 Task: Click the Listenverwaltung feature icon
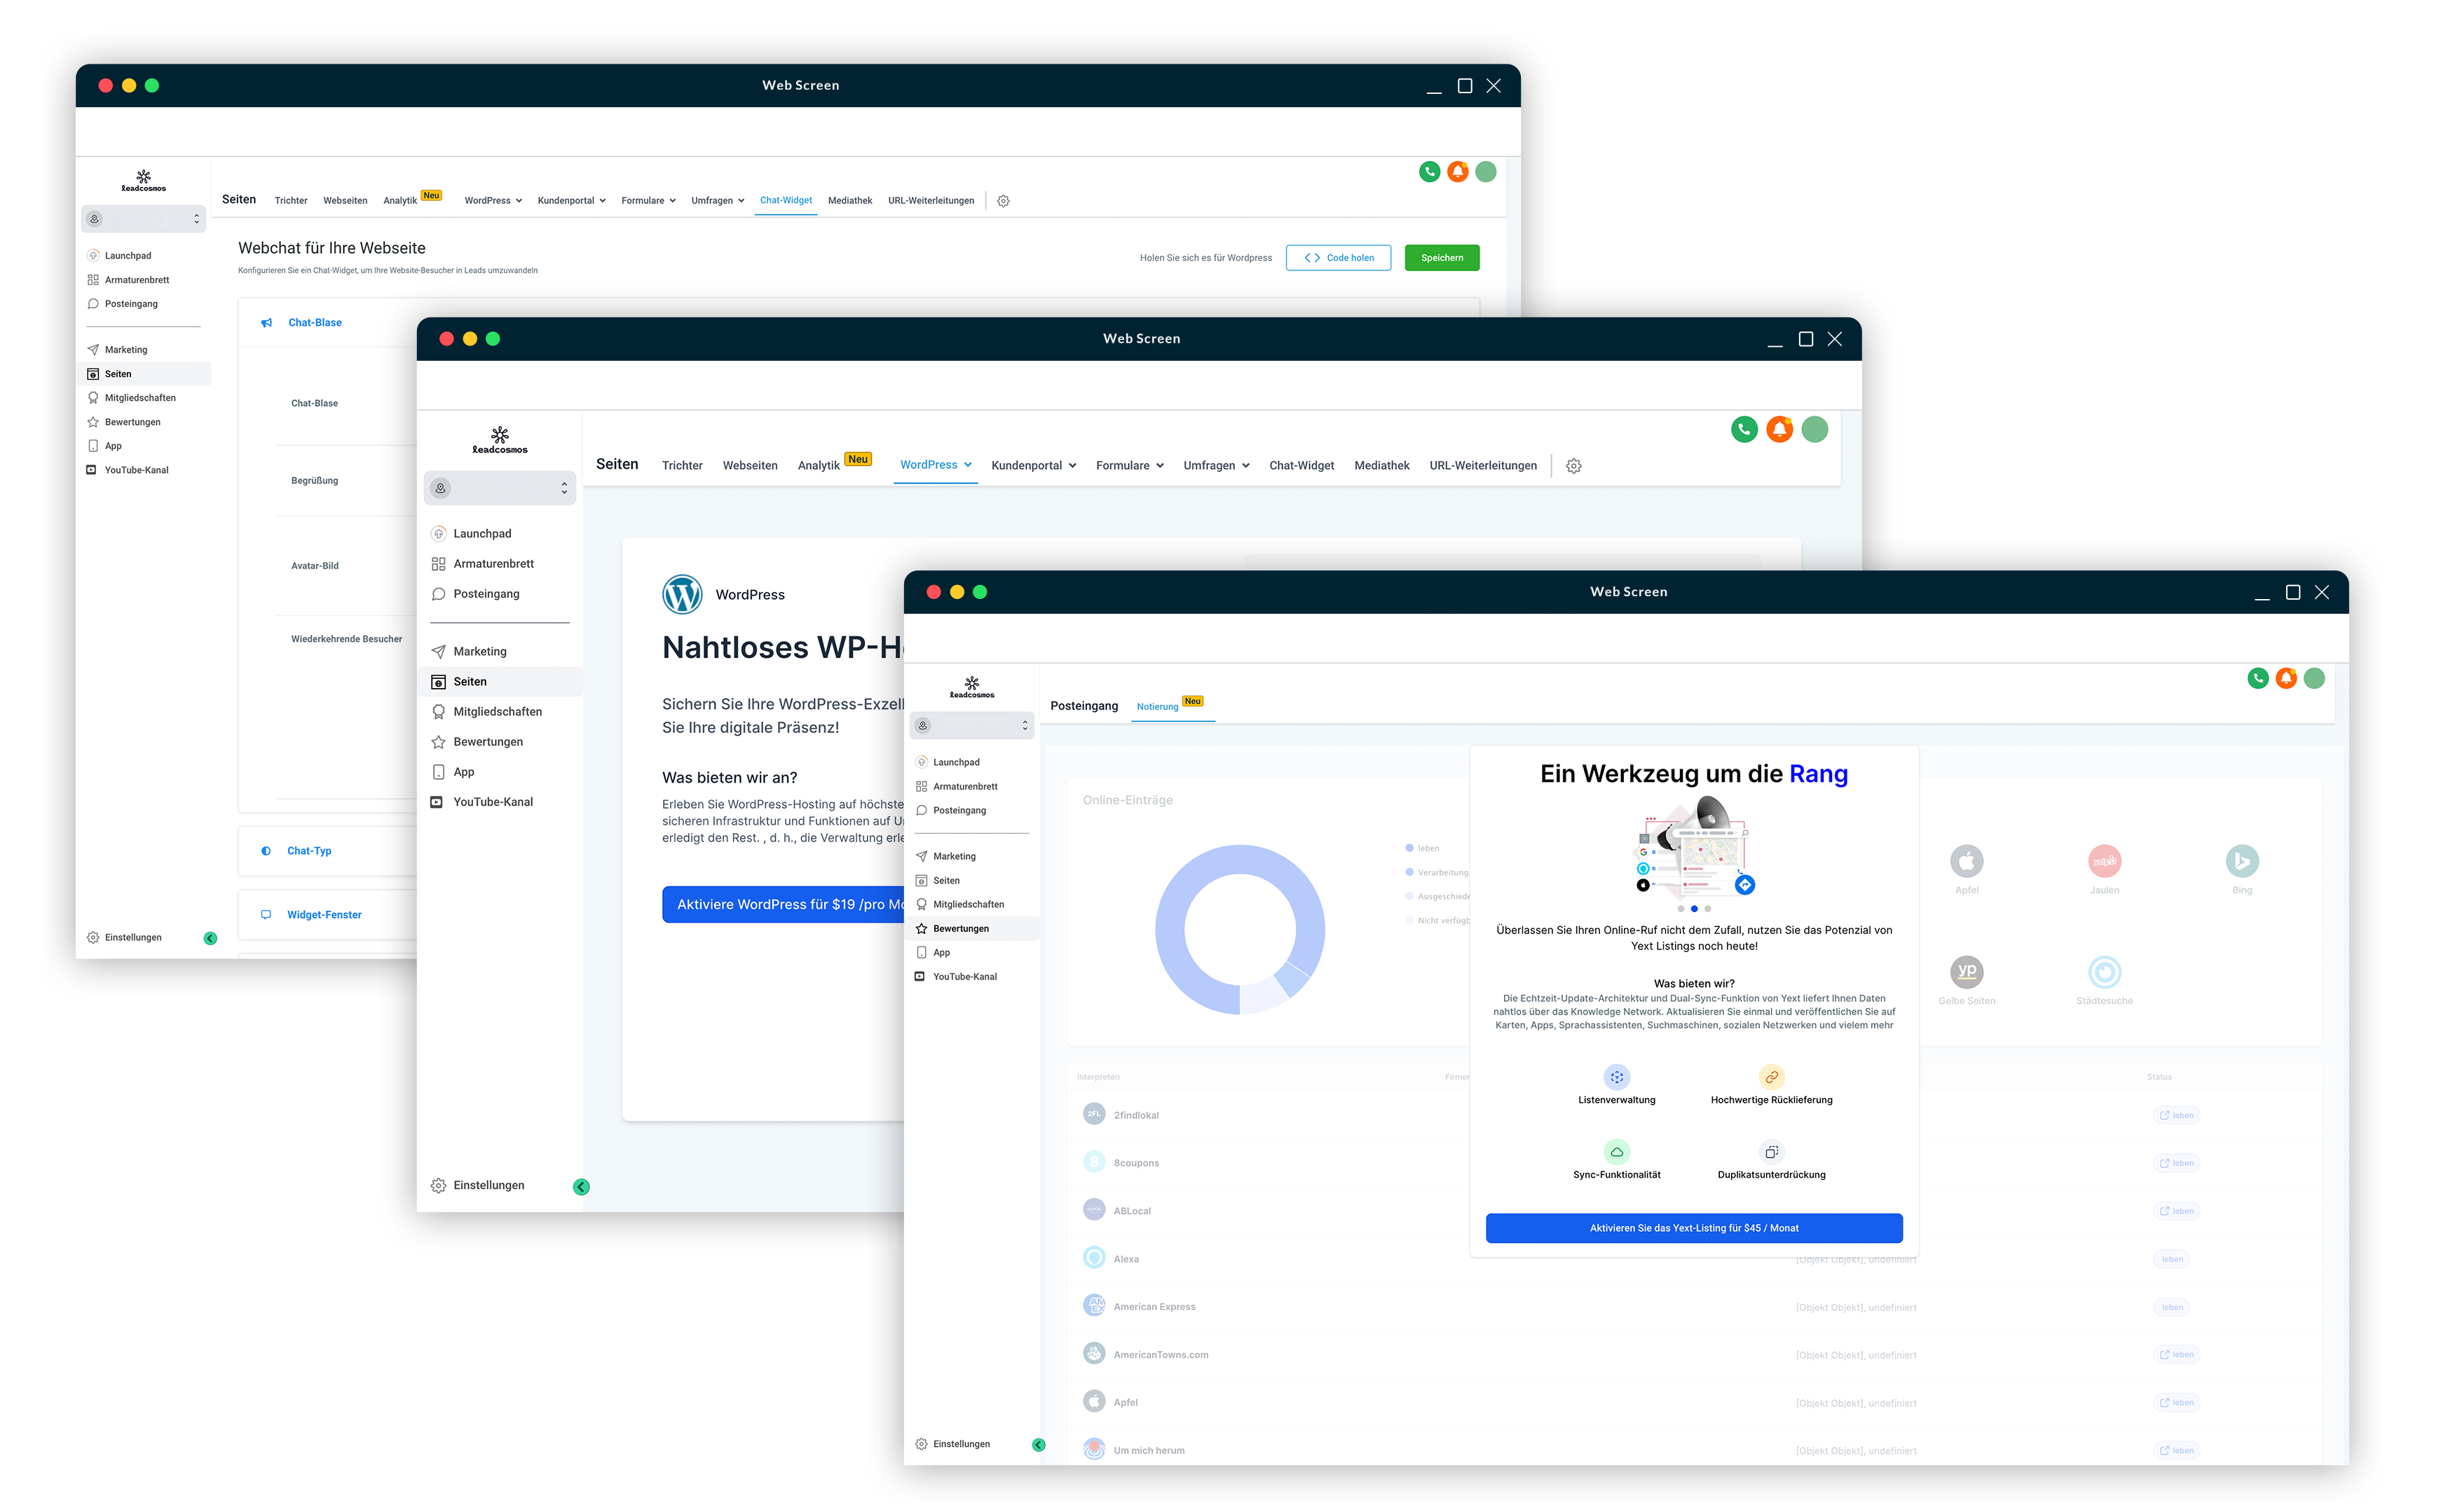[x=1617, y=1078]
